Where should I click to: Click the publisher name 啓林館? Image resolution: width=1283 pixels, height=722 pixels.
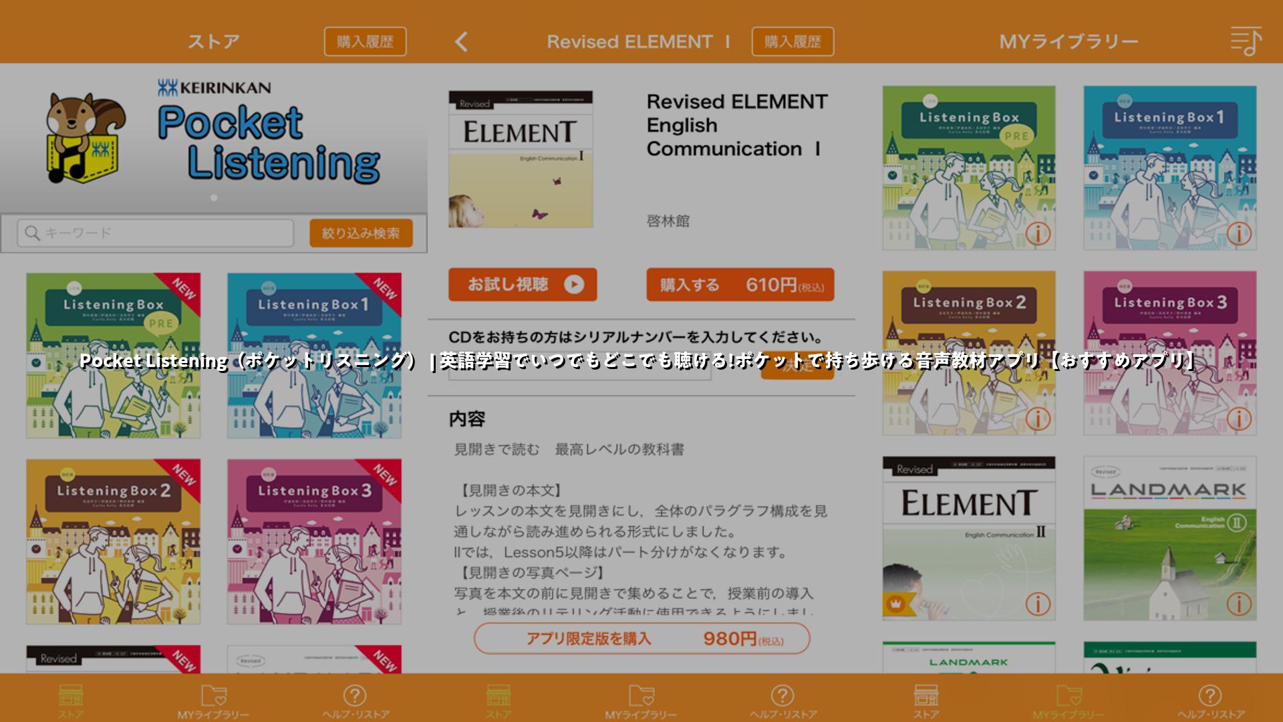[668, 221]
